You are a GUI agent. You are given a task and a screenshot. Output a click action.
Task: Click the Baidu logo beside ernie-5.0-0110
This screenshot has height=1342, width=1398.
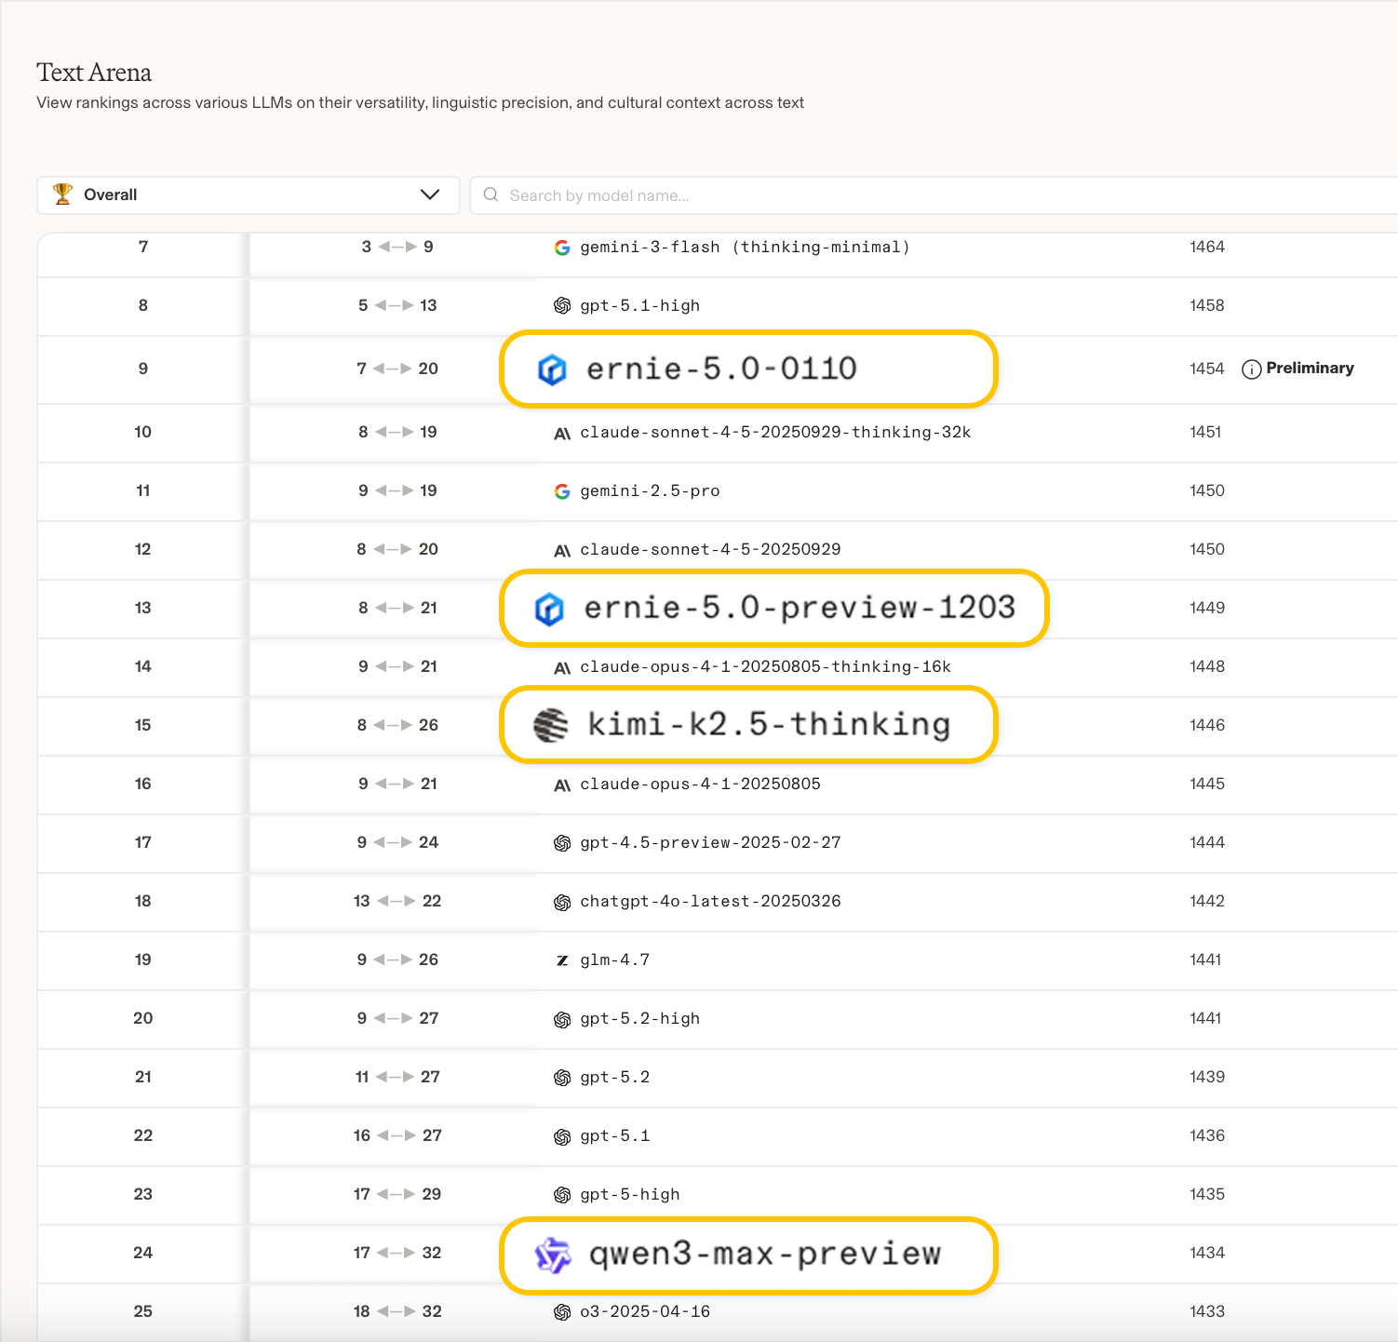pyautogui.click(x=552, y=369)
